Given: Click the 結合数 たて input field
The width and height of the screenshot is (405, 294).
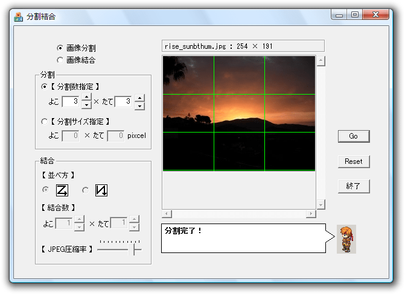Looking at the screenshot, I should click(x=119, y=223).
